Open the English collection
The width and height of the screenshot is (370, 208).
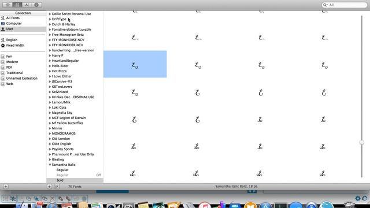coord(12,40)
